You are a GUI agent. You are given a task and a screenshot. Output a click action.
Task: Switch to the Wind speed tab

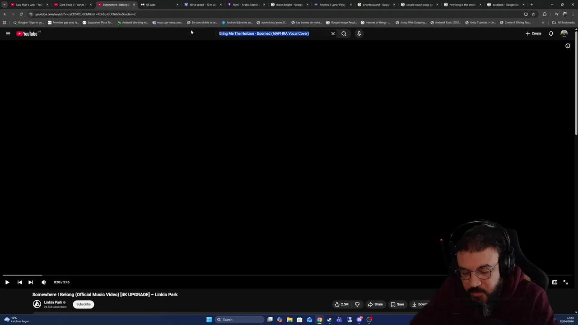click(x=202, y=5)
